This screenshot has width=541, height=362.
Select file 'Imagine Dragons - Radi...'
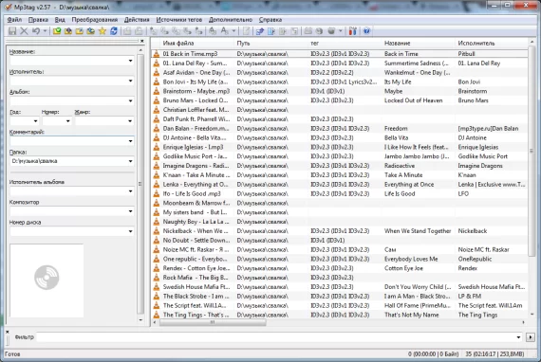click(196, 166)
